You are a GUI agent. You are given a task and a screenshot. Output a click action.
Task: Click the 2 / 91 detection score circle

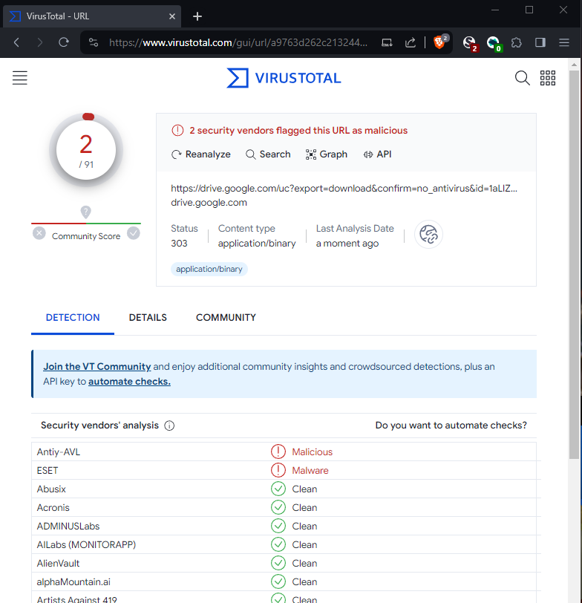(86, 150)
